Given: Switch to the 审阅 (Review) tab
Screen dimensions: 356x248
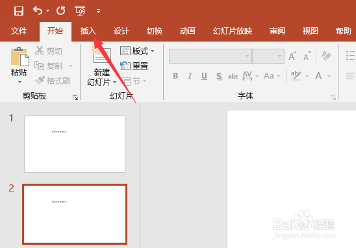Looking at the screenshot, I should coord(277,31).
